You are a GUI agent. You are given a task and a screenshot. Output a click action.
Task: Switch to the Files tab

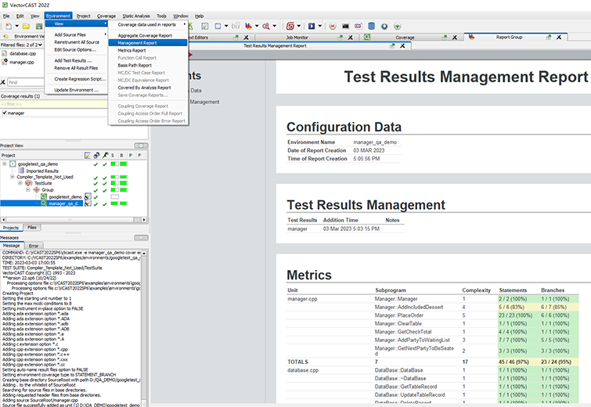tap(32, 228)
